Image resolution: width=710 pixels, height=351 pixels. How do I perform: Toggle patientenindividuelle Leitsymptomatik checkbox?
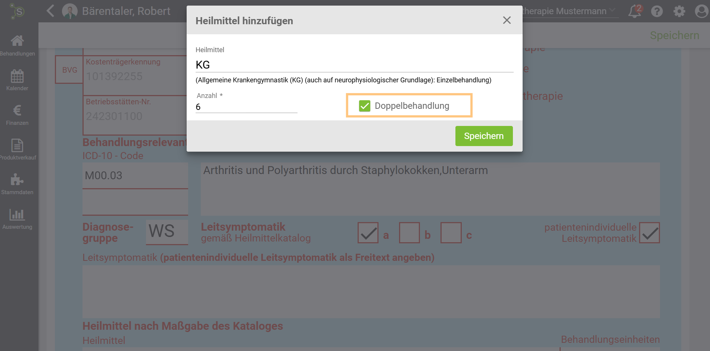tap(649, 233)
